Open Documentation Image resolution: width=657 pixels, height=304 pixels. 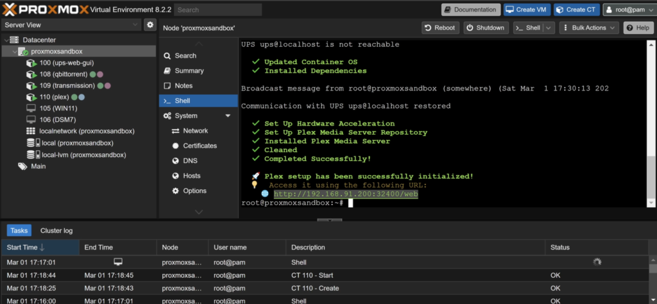tap(470, 10)
